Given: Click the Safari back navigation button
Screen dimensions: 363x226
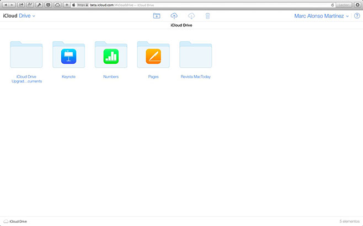Looking at the screenshot, I should pyautogui.click(x=5, y=4).
